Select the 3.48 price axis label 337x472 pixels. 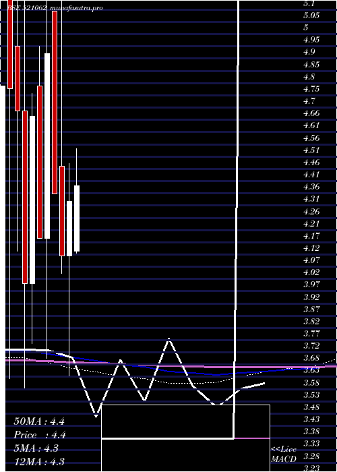(311, 407)
